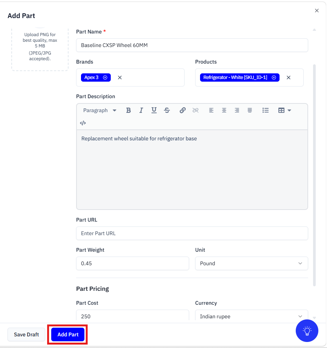327x348 pixels.
Task: Remove the Refrigerator - White product tag
Action: [x=274, y=78]
